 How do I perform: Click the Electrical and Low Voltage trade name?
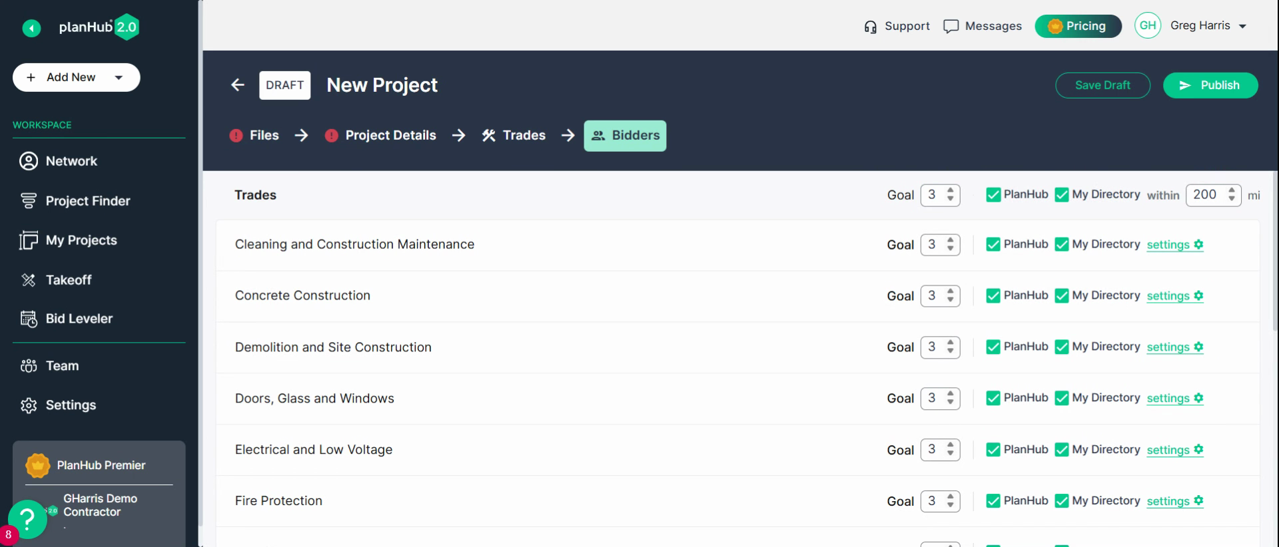click(x=314, y=450)
